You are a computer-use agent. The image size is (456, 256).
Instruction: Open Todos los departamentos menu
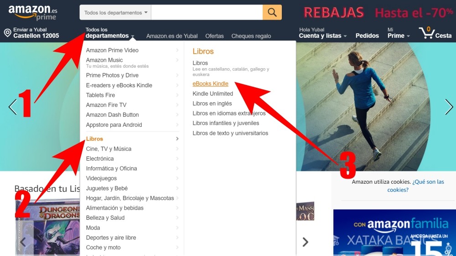(109, 33)
